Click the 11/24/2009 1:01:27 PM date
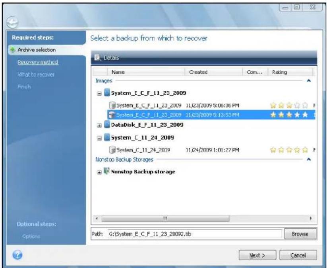327x268 pixels. pos(212,150)
